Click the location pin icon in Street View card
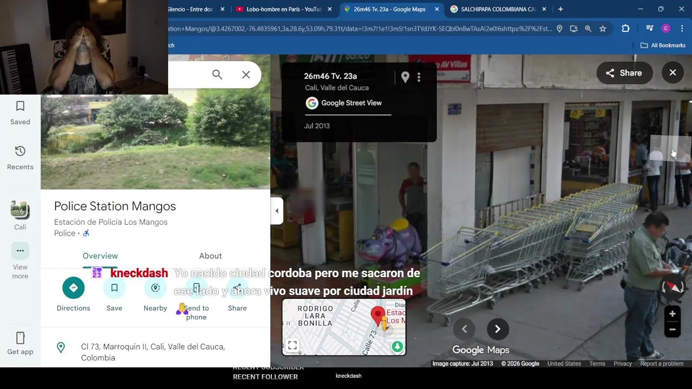 (x=405, y=77)
